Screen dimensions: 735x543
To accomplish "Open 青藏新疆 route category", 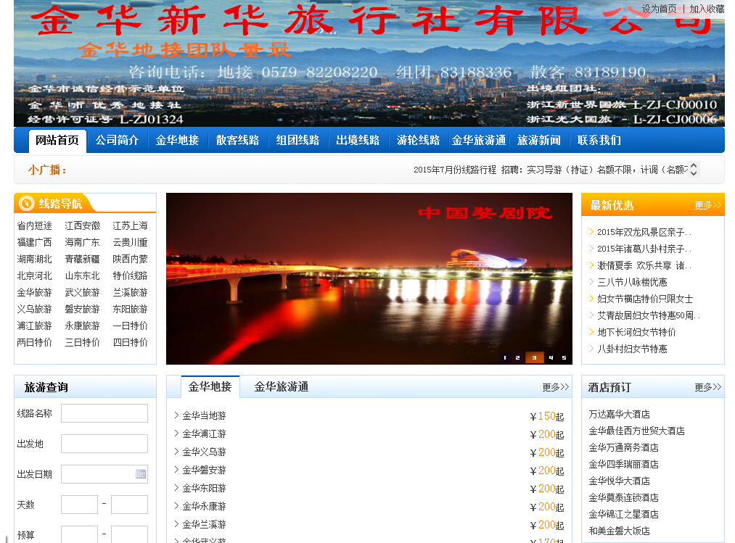I will point(83,259).
